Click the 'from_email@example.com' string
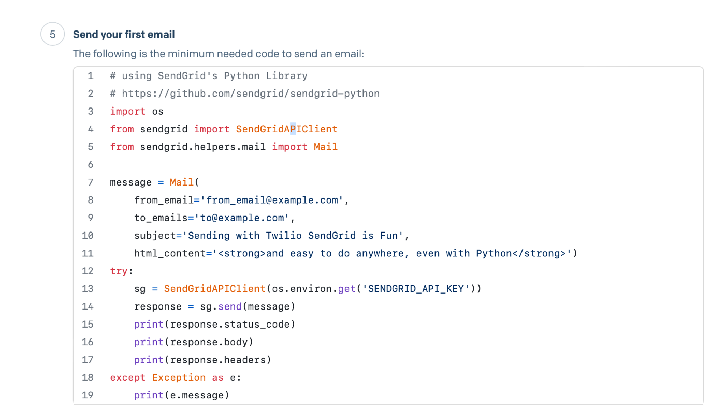 click(272, 200)
